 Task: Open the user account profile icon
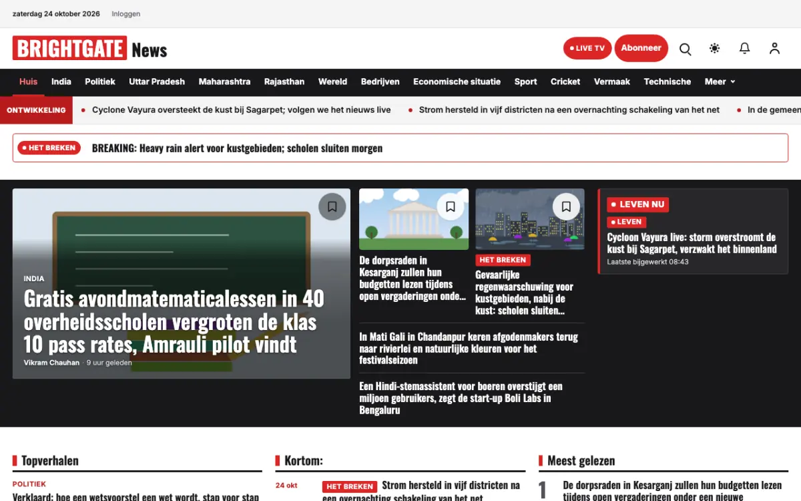774,49
